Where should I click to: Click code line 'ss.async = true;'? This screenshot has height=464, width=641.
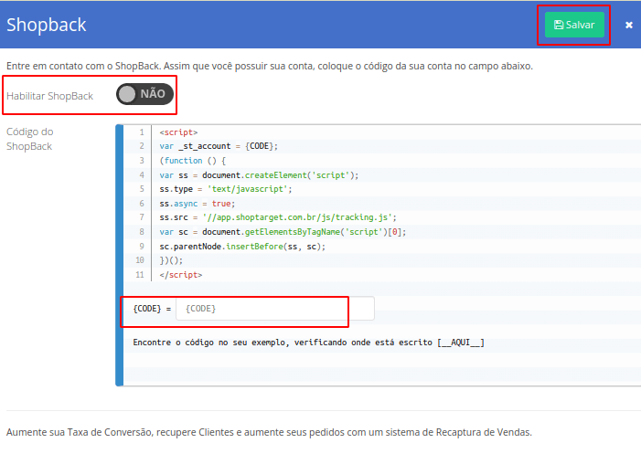[197, 204]
